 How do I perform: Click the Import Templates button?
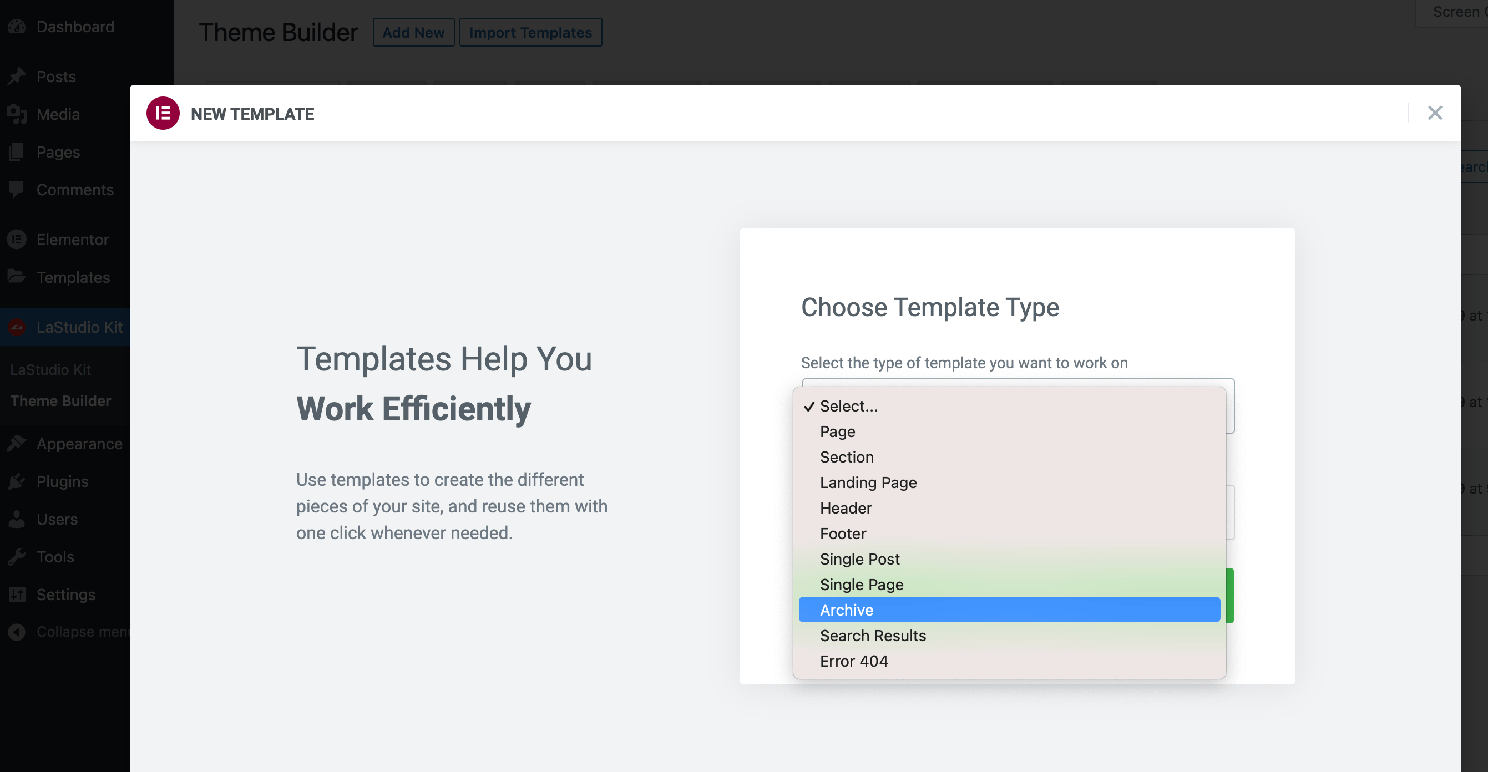pos(530,32)
